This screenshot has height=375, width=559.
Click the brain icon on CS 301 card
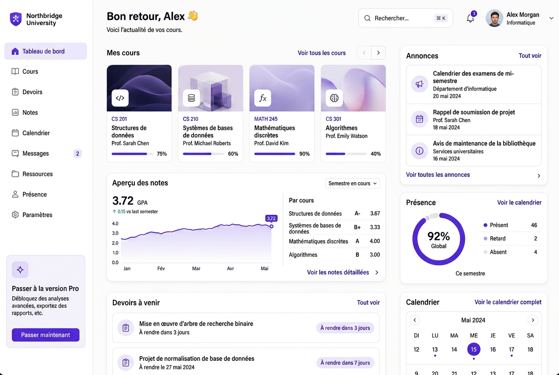click(x=334, y=98)
